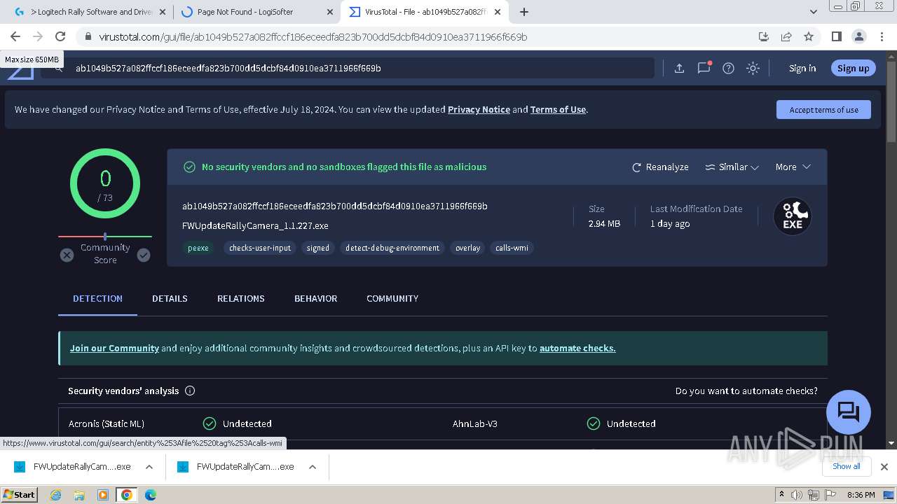Click the peexe tag
This screenshot has height=504, width=897.
pos(198,248)
